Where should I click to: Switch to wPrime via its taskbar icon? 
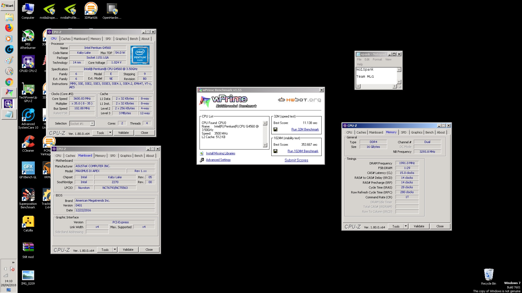(x=9, y=93)
